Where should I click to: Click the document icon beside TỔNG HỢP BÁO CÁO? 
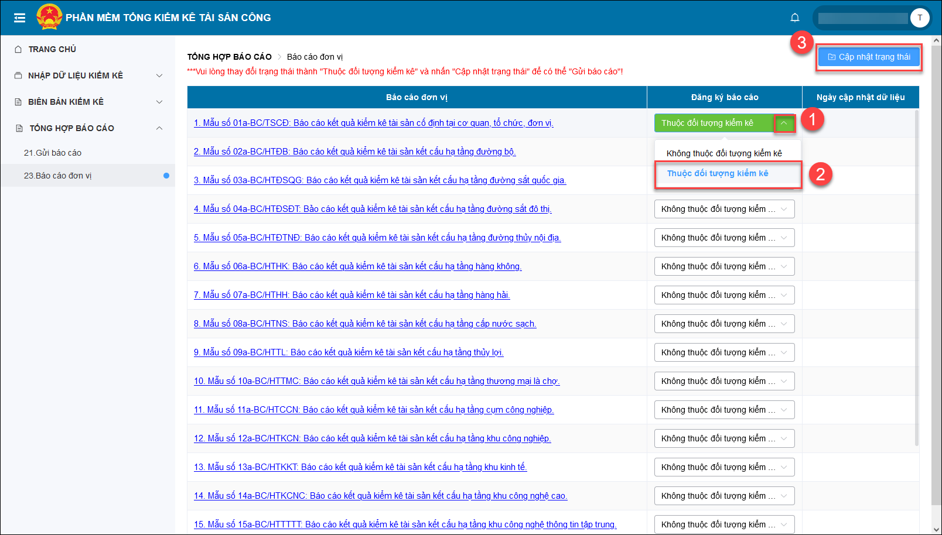click(x=19, y=128)
